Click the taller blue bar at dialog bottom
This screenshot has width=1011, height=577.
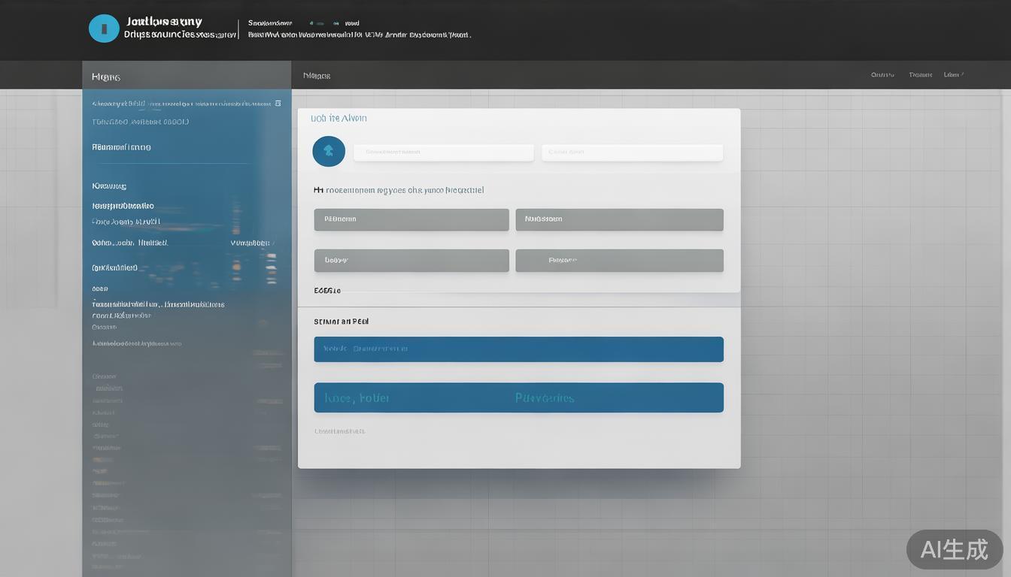coord(518,397)
